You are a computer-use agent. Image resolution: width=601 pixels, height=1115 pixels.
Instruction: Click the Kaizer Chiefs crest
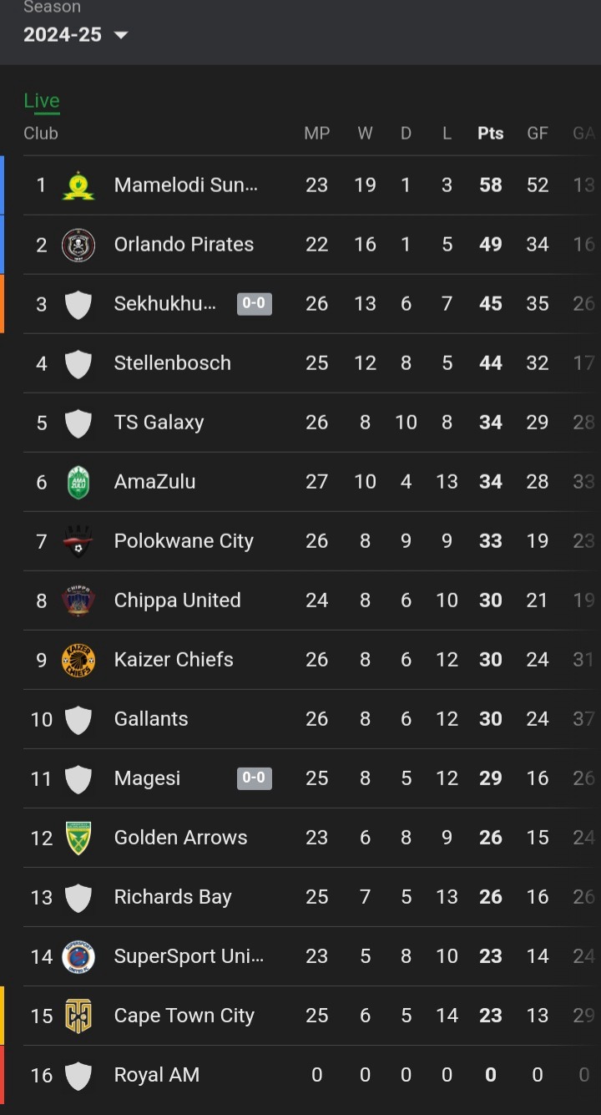tap(78, 660)
